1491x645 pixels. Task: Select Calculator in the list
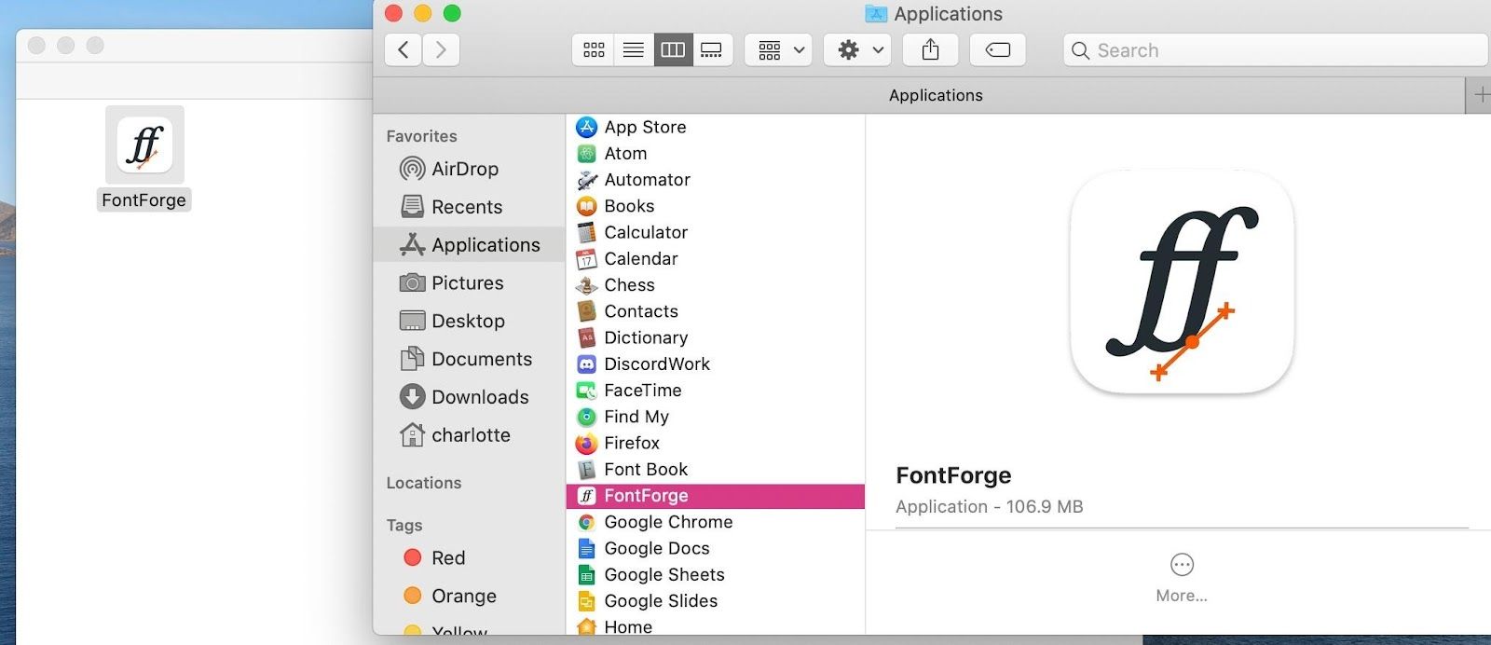coord(715,232)
